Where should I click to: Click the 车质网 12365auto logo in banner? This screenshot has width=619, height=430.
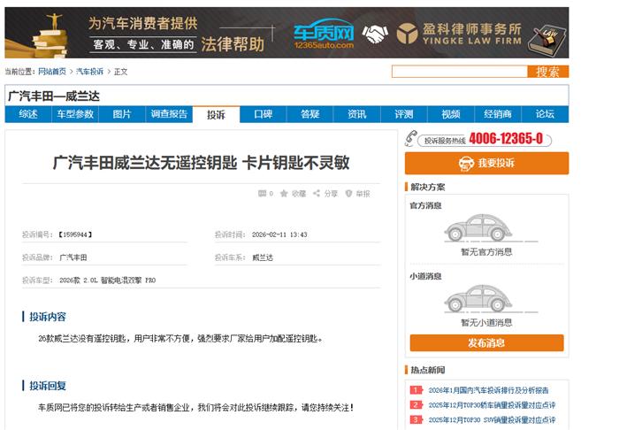[324, 35]
